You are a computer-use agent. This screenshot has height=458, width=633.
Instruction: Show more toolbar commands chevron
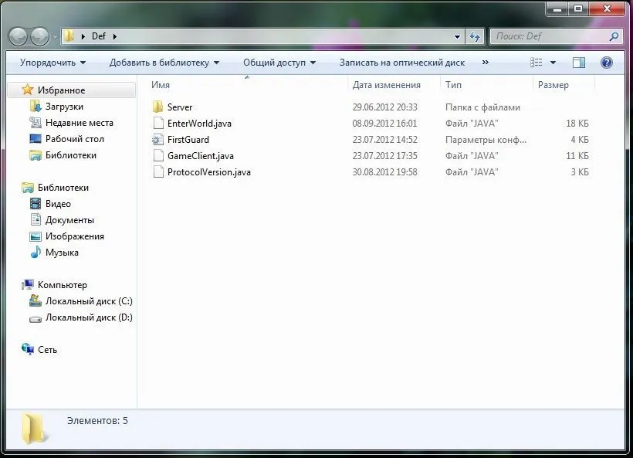(486, 63)
